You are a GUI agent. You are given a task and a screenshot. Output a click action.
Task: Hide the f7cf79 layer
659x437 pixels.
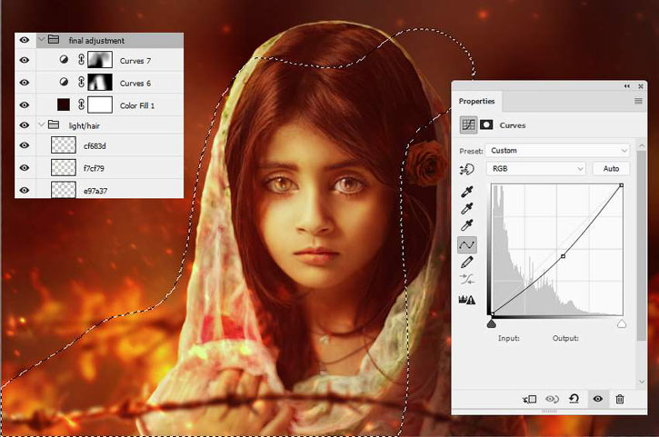point(25,168)
